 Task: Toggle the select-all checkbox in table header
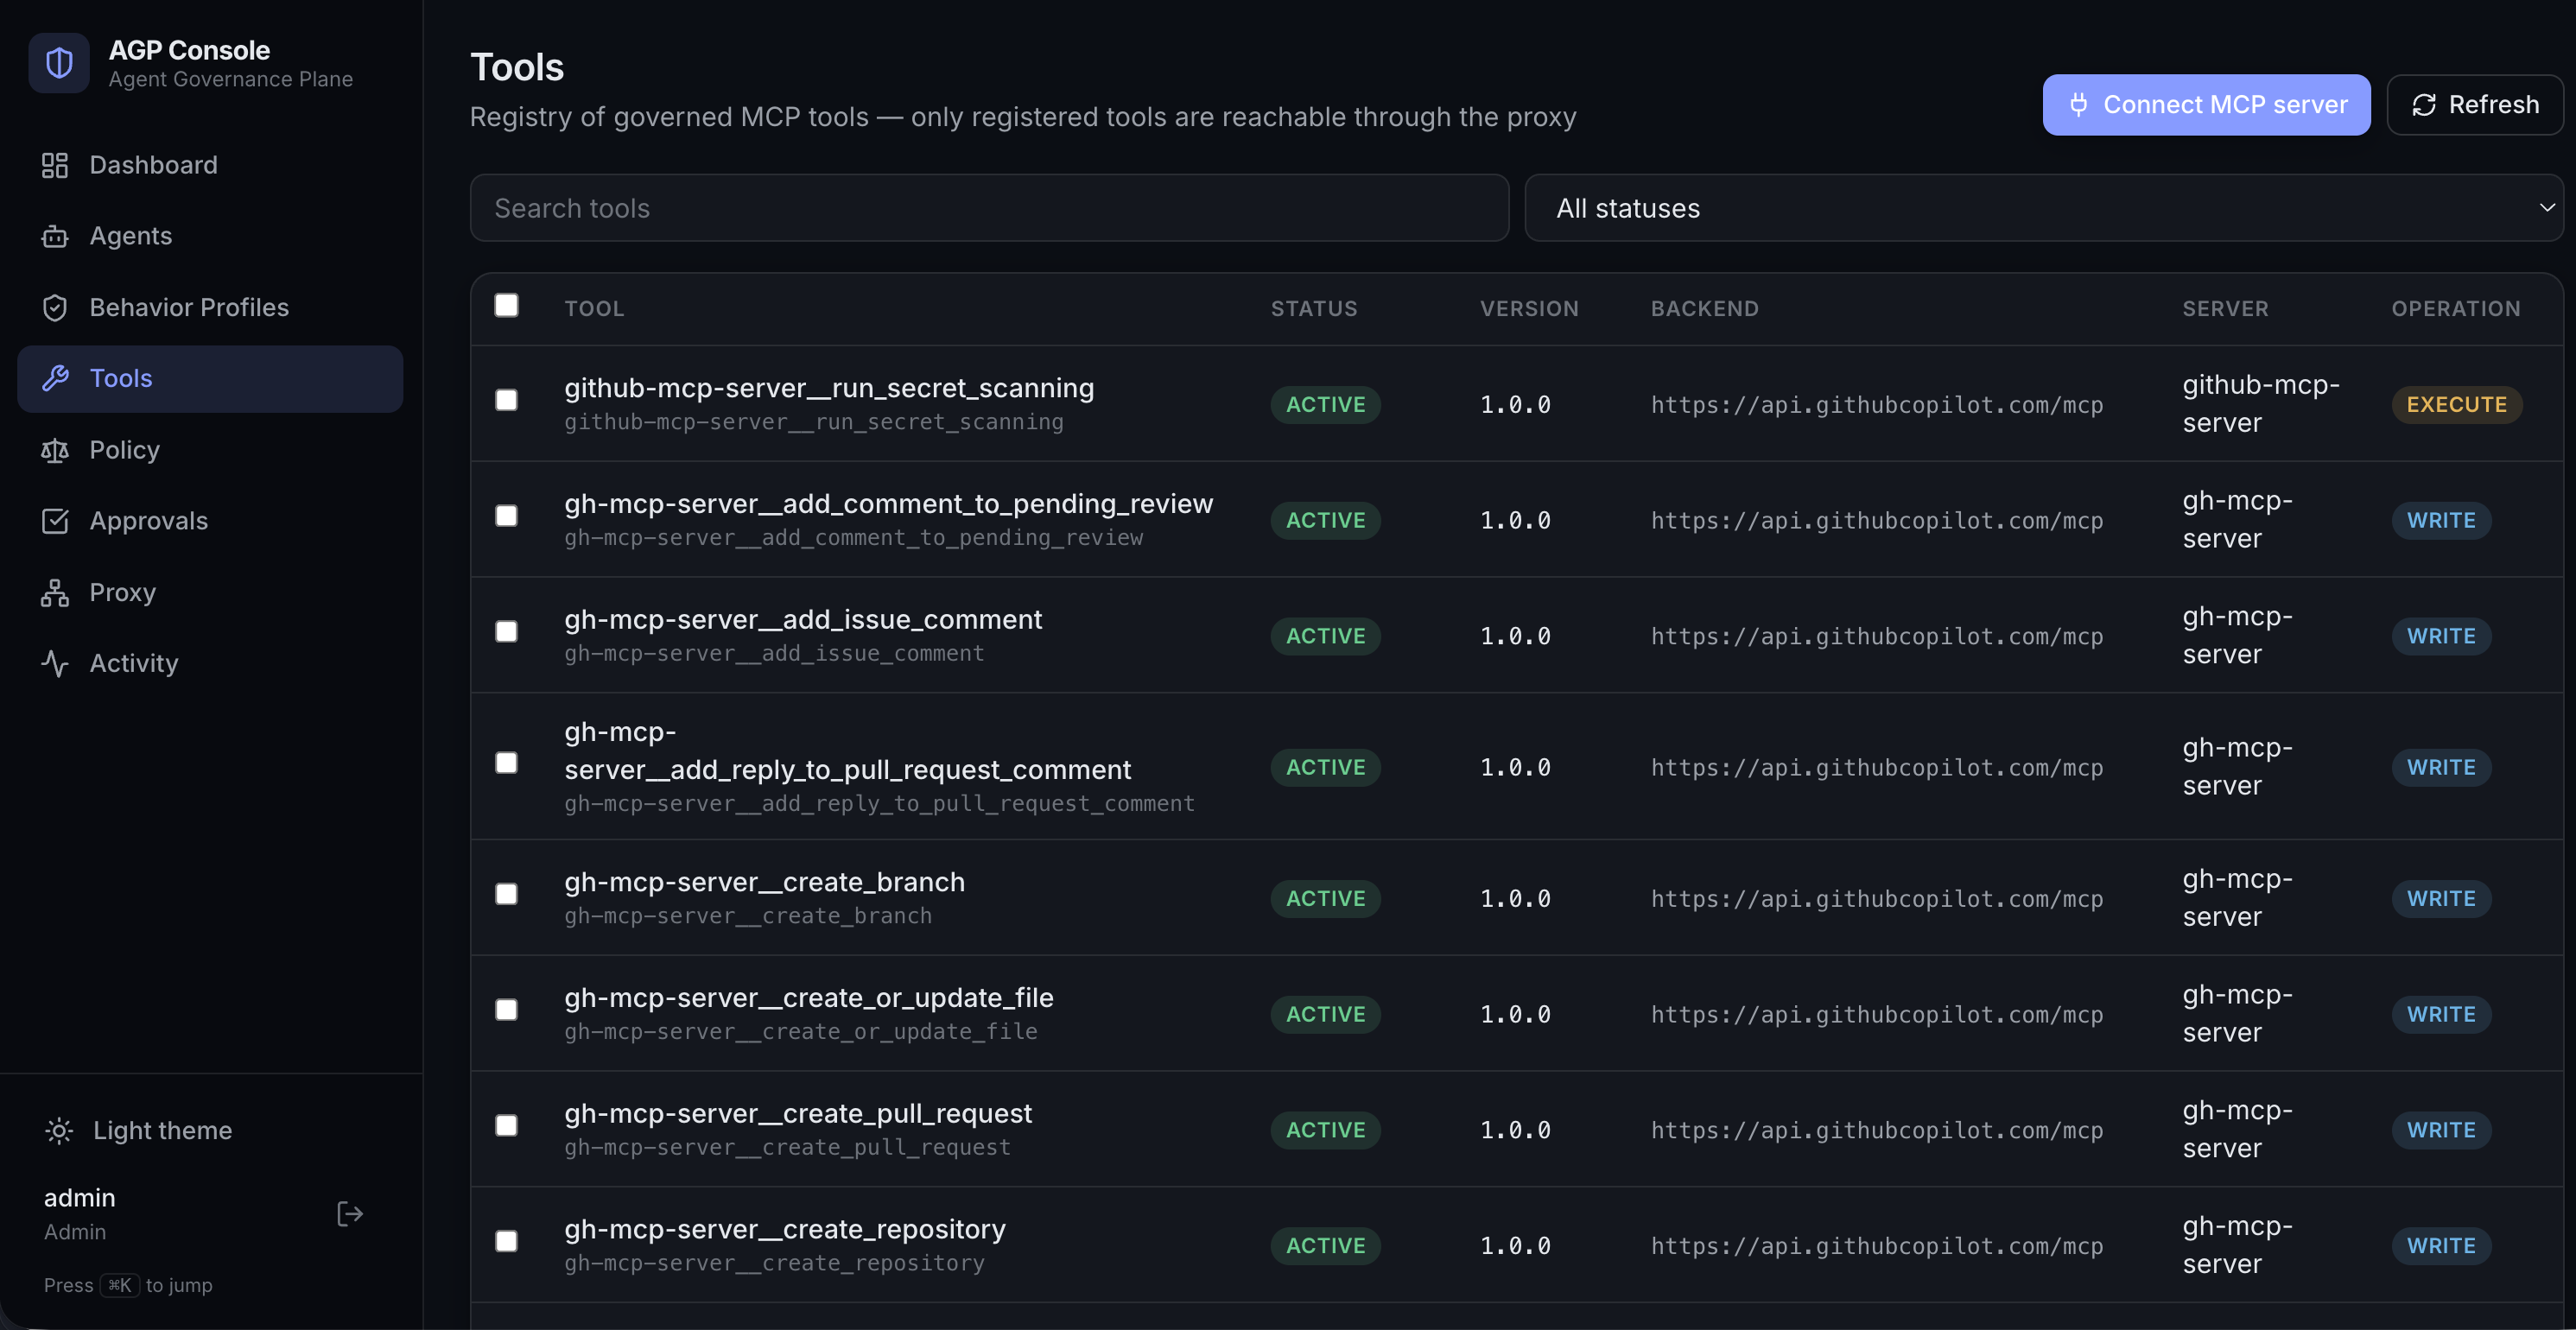click(507, 306)
